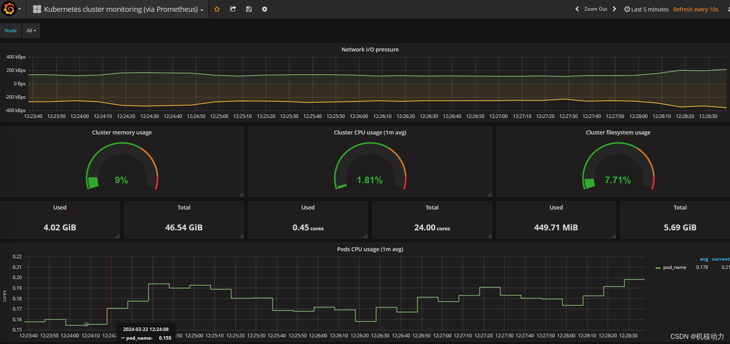Click the Used title of memory panel
This screenshot has height=344, width=730.
[60, 208]
